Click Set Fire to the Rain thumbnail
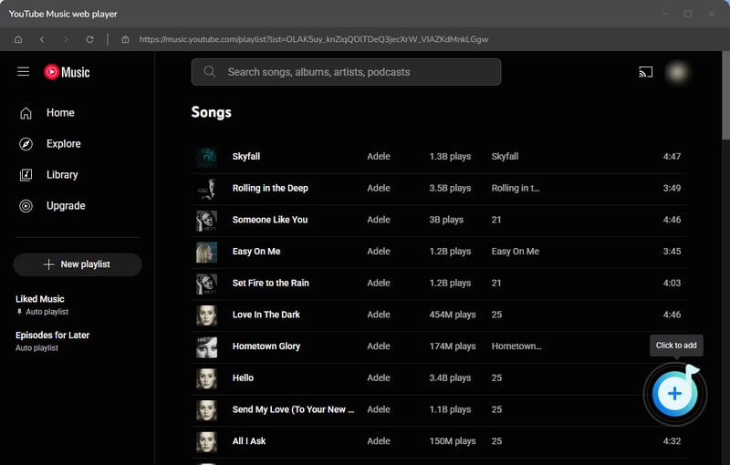Viewport: 730px width, 465px height. [x=206, y=284]
